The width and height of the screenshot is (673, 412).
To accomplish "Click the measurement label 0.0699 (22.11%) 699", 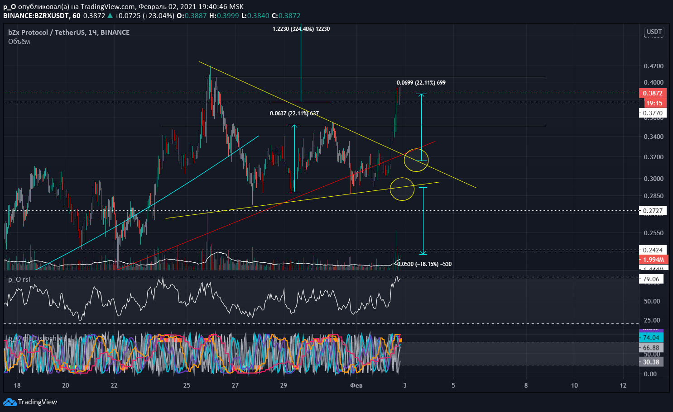I will tap(421, 83).
